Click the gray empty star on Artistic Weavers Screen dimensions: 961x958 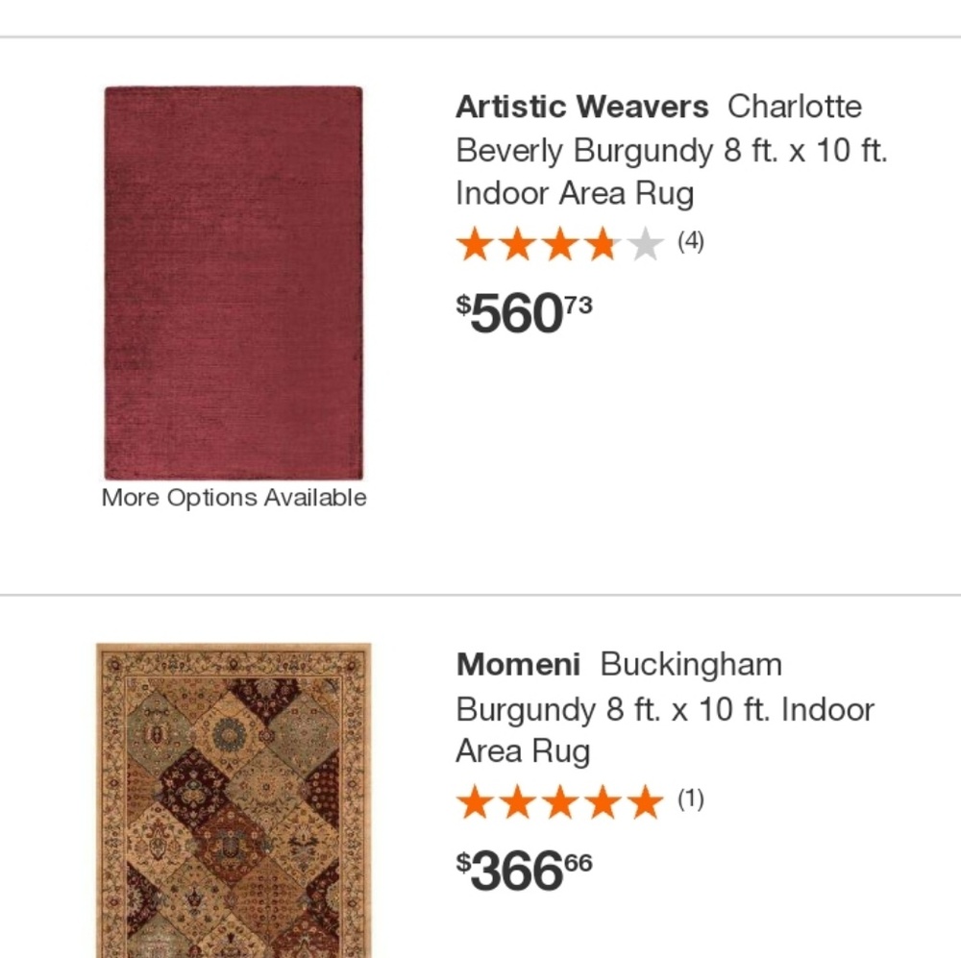click(x=644, y=244)
